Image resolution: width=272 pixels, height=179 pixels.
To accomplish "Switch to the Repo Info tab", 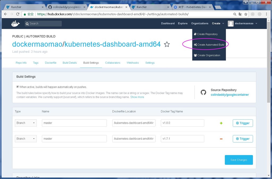I will (21, 63).
